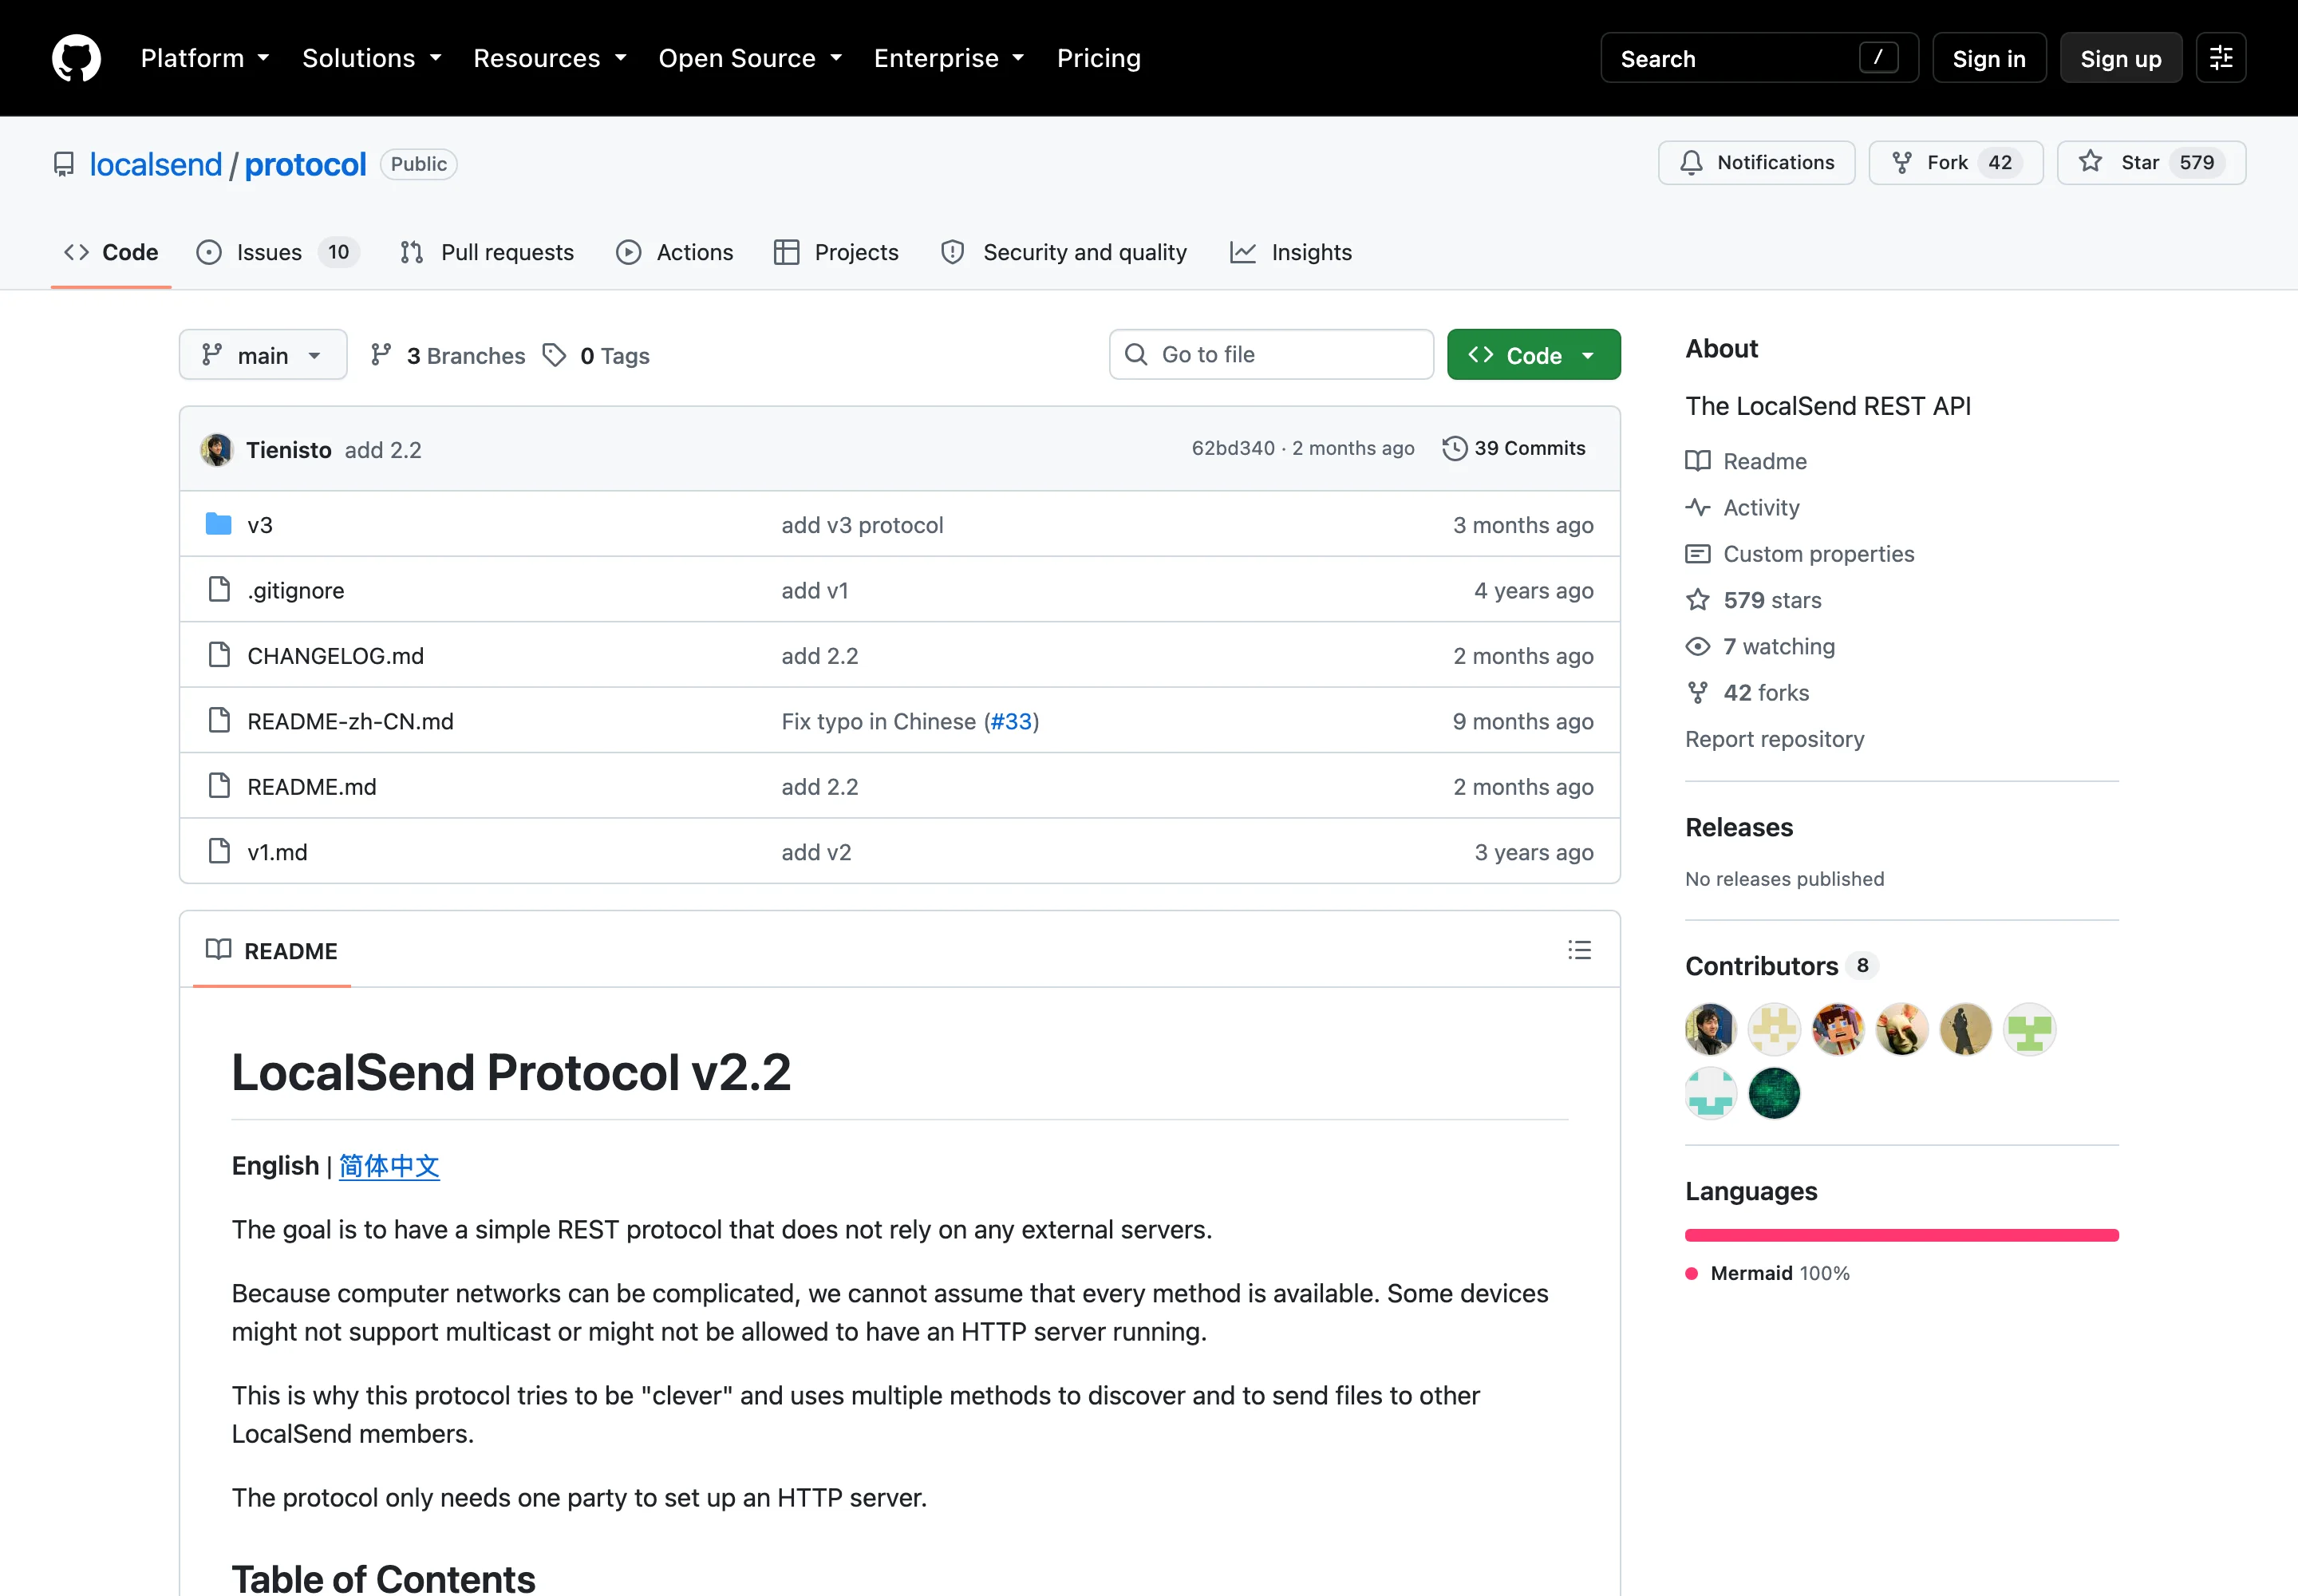Open the .gitignore file
This screenshot has height=1596, width=2298.
(x=296, y=590)
